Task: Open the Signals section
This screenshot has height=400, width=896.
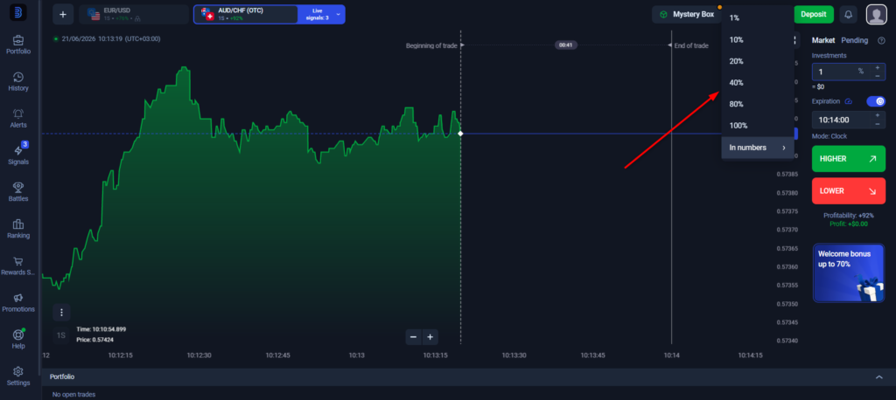Action: click(18, 155)
